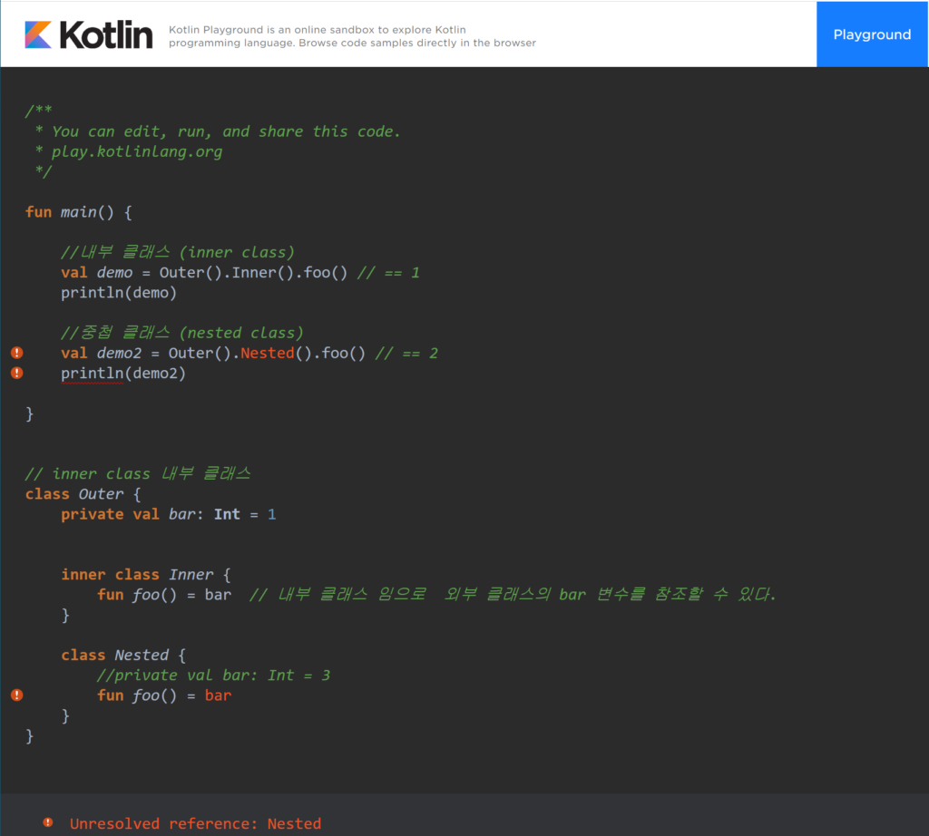Click error icon beside val demo2 line
929x836 pixels.
16,353
